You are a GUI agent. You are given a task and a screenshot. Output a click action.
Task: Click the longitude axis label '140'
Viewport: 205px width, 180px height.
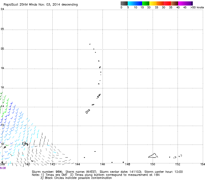coord(27,164)
